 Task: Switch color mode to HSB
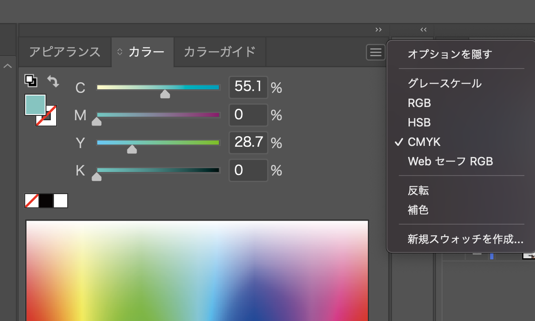click(x=419, y=122)
